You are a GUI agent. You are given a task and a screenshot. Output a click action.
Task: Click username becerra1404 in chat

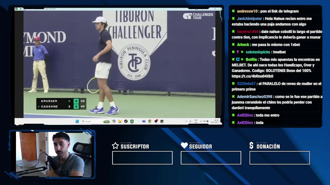pos(247,32)
